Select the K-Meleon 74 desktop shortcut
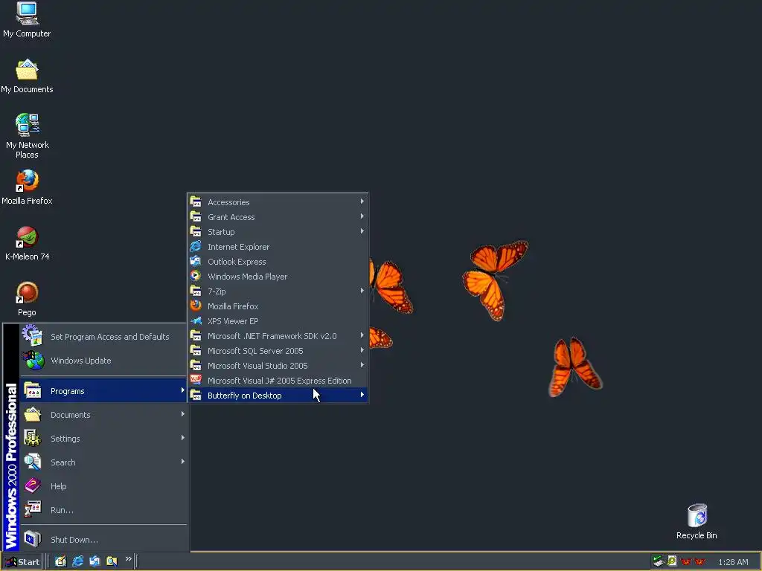762x571 pixels. 27,243
